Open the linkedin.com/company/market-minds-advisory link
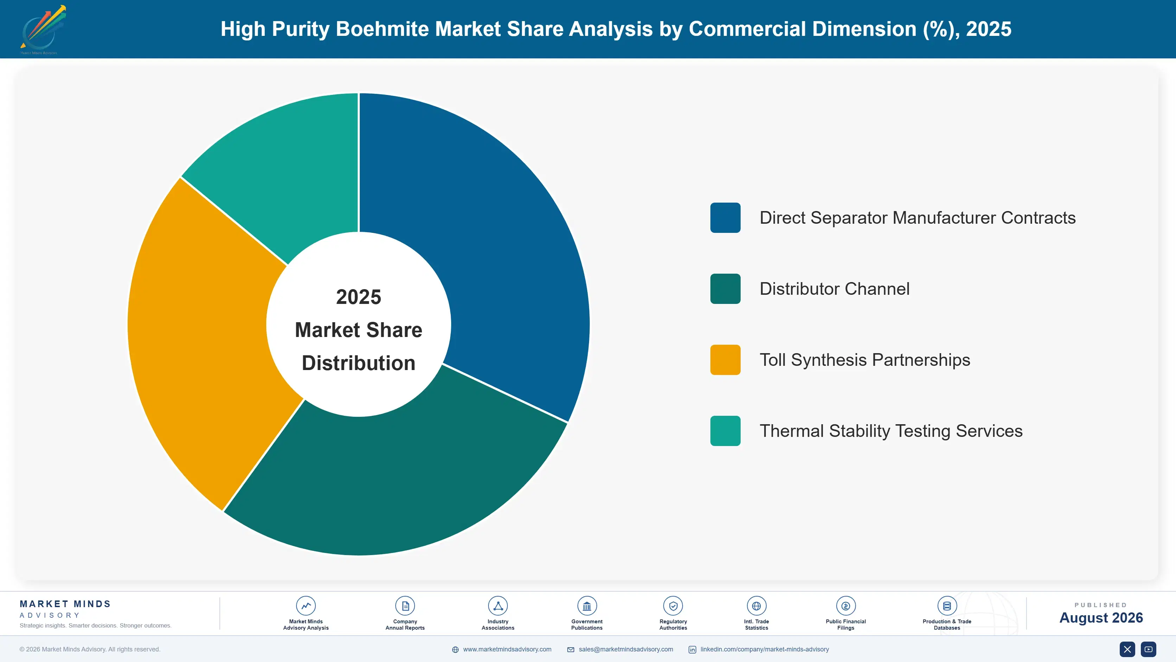This screenshot has width=1176, height=662. tap(765, 649)
